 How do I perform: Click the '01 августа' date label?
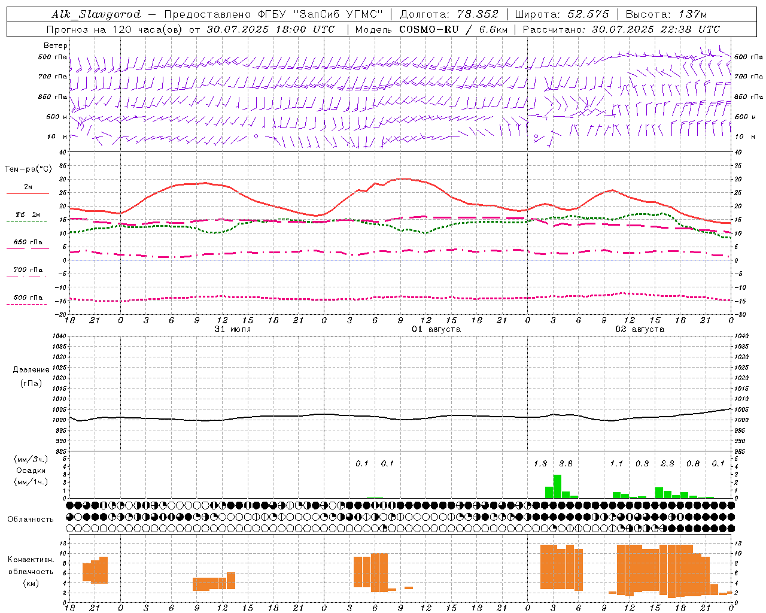(436, 329)
